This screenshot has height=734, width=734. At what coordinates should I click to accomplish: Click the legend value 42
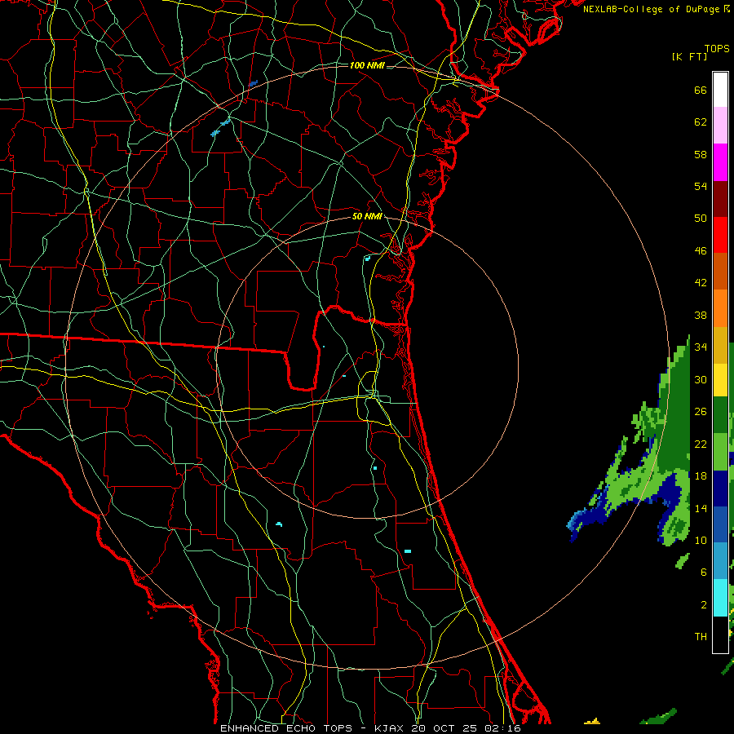point(701,283)
